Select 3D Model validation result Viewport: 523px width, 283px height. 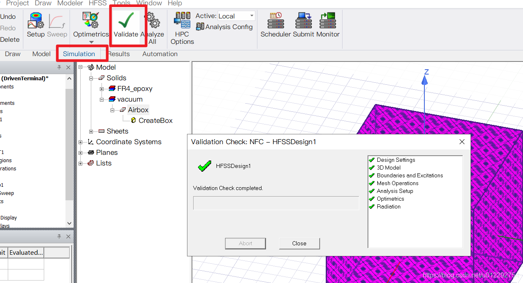pos(385,168)
